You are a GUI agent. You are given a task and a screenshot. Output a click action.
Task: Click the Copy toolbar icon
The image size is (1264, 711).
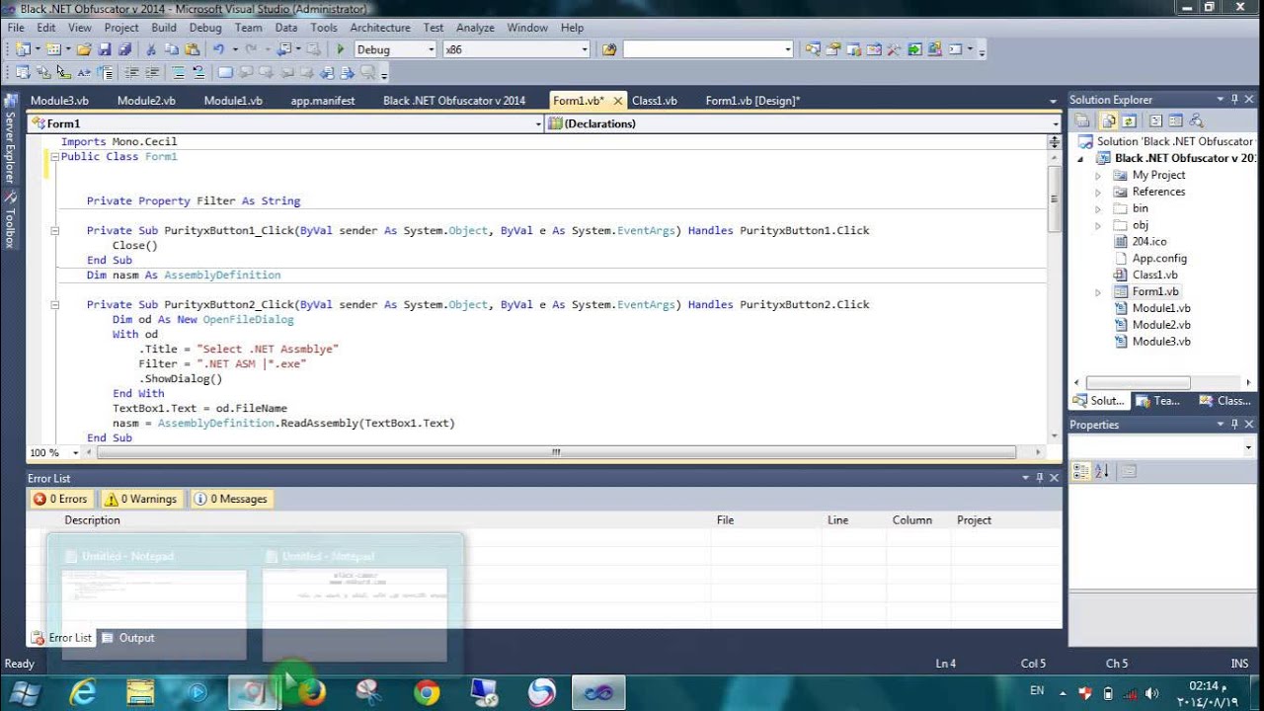(172, 49)
